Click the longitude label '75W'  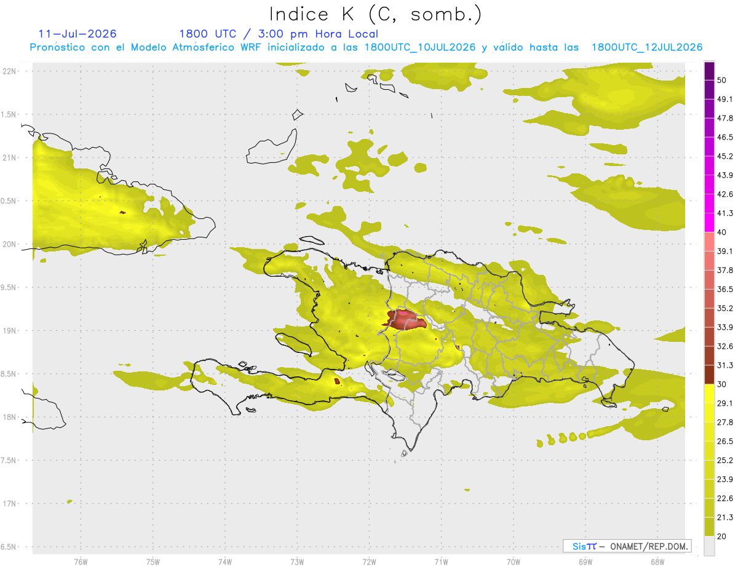tap(153, 562)
